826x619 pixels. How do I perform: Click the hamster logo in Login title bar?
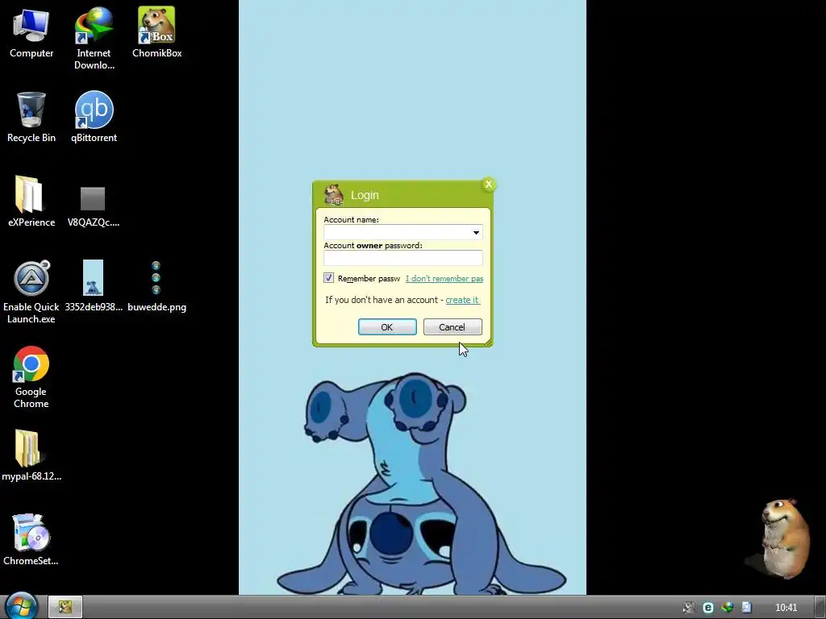point(333,195)
